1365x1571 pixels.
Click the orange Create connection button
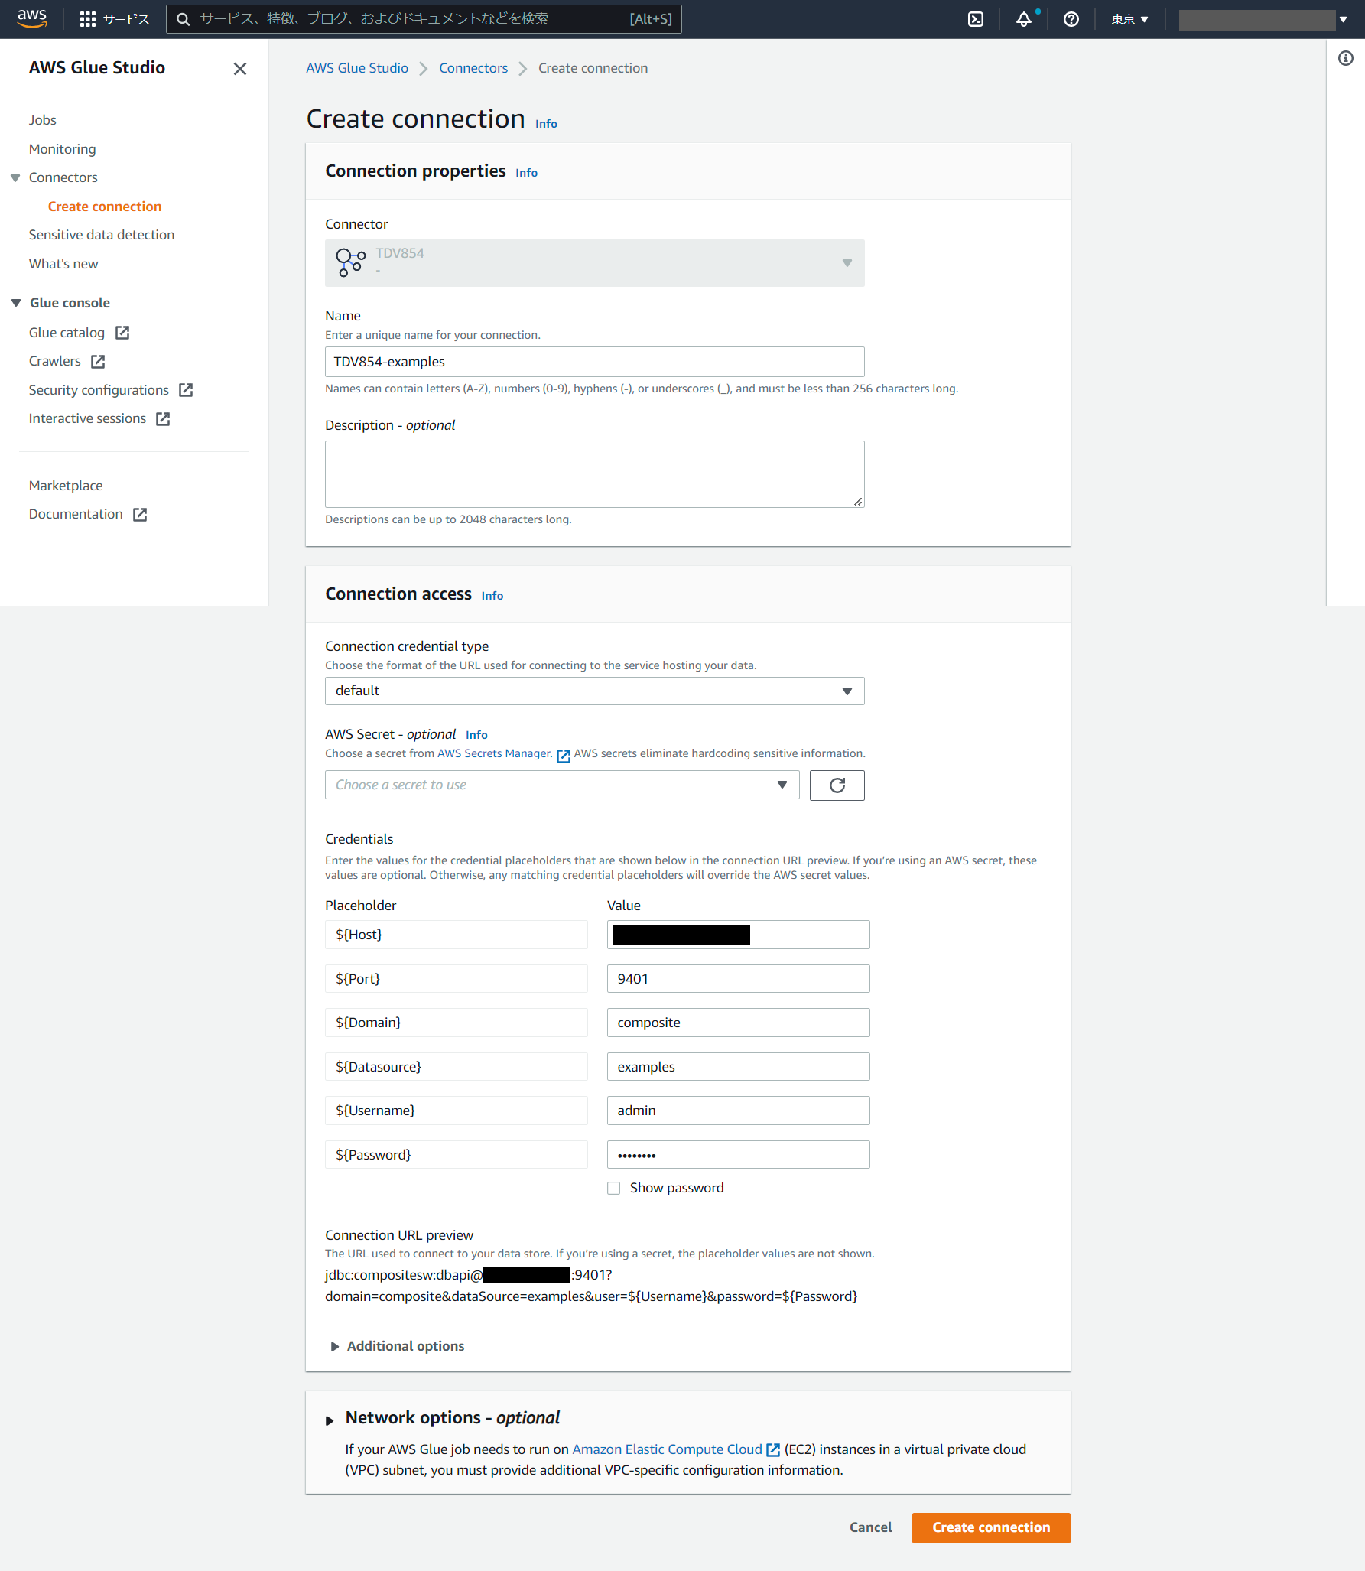pyautogui.click(x=991, y=1527)
